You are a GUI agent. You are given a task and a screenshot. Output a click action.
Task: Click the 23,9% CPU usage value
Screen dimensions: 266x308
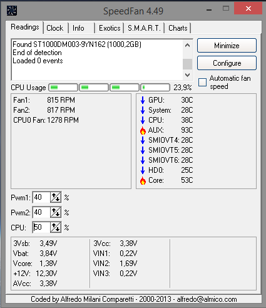pyautogui.click(x=183, y=88)
